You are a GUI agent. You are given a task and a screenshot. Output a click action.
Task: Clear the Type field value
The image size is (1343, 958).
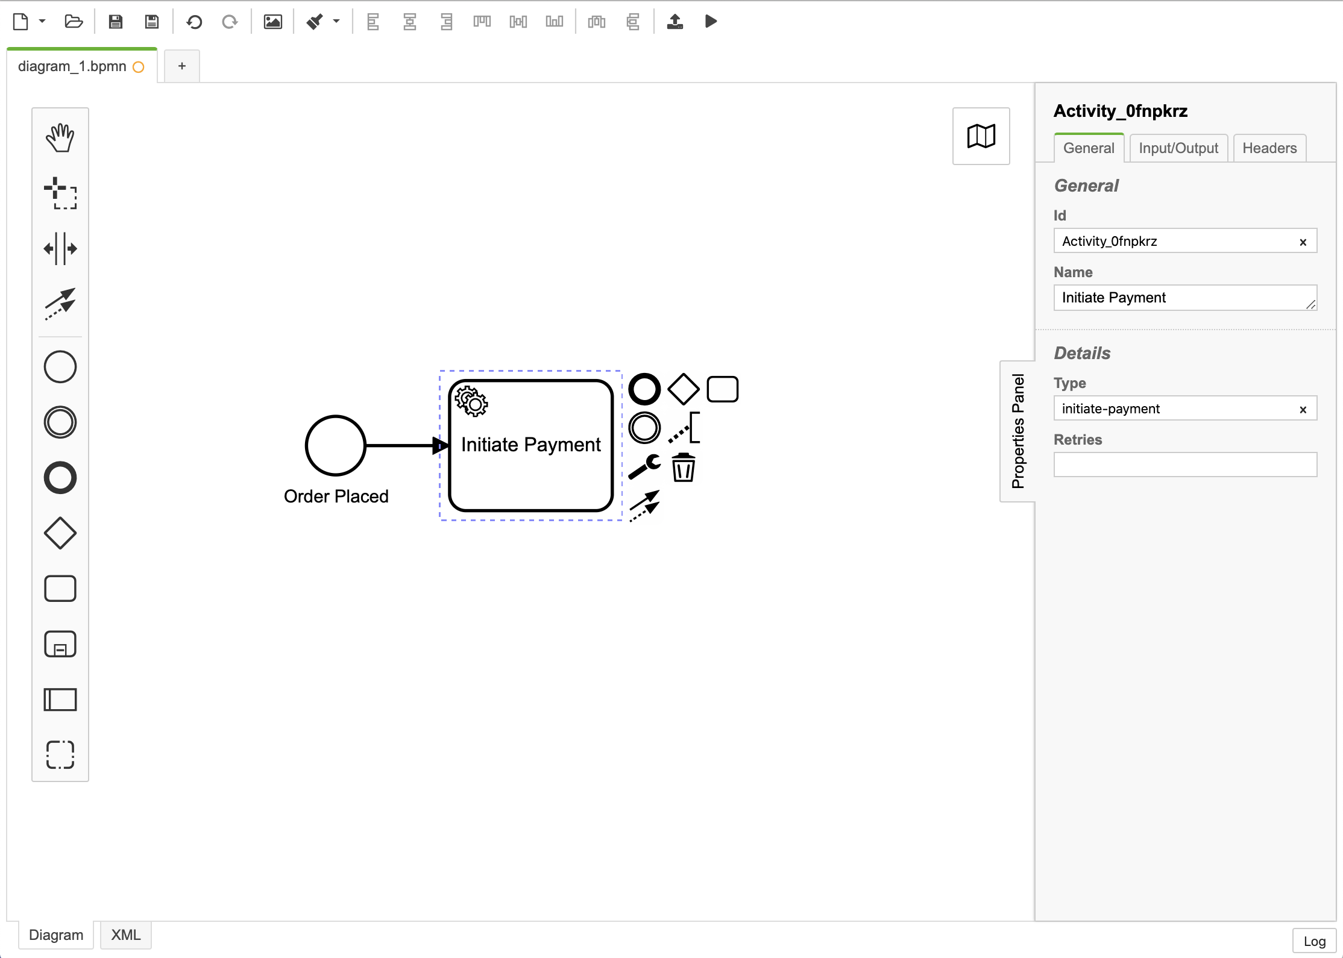point(1304,407)
